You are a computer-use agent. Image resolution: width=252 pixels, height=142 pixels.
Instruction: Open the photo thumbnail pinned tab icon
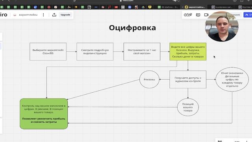click(x=136, y=7)
